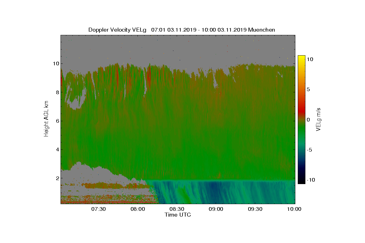This screenshot has width=365, height=243.
Task: Click the colorbar value 10 at the top
Action: [310, 59]
